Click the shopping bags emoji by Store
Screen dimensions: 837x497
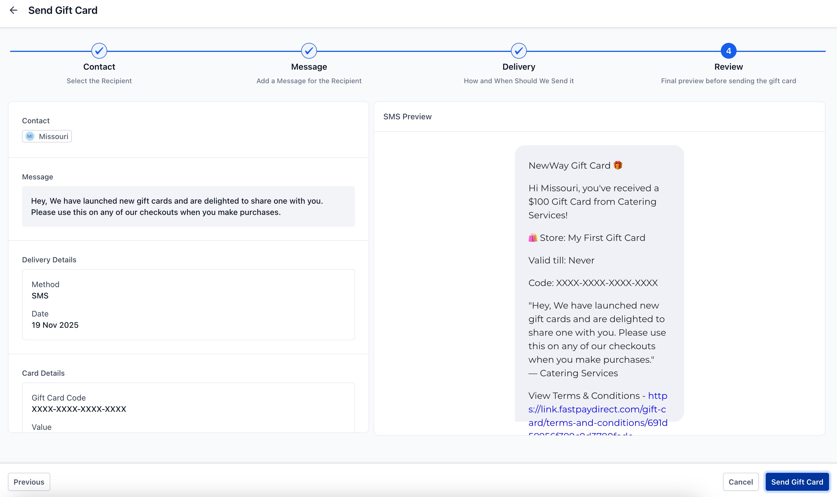[x=533, y=238]
